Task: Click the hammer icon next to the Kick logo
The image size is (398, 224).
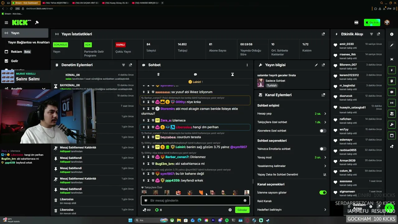Action: tap(37, 22)
